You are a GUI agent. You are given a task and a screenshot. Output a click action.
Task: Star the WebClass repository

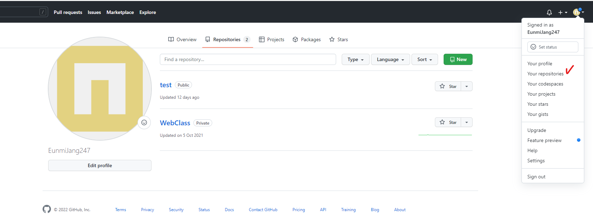[x=448, y=122]
